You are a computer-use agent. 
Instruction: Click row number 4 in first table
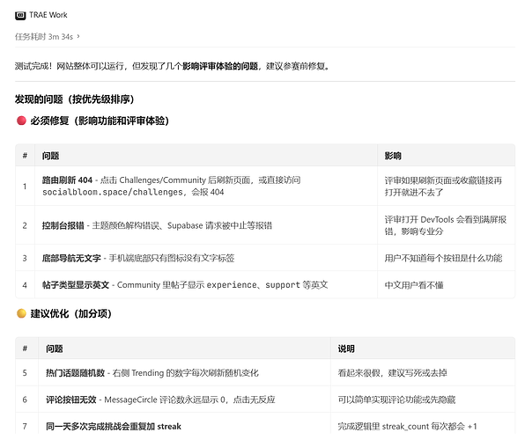pos(25,285)
